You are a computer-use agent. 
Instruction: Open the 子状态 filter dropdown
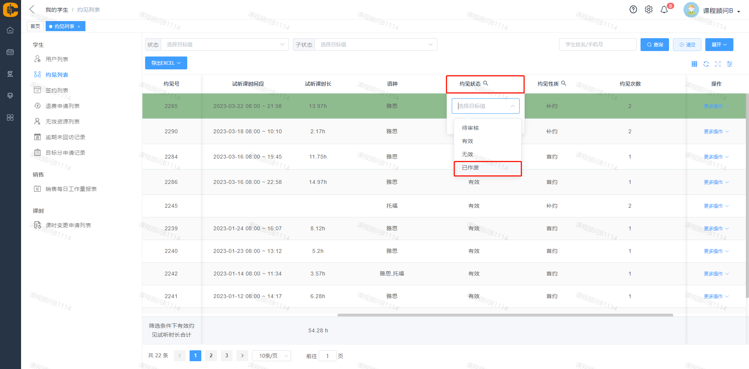click(376, 44)
